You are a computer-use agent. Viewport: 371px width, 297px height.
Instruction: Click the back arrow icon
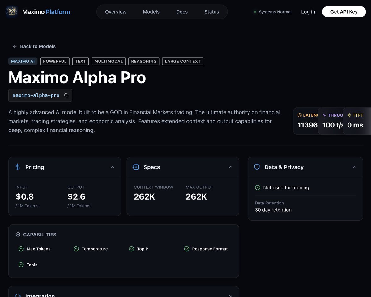(x=15, y=46)
